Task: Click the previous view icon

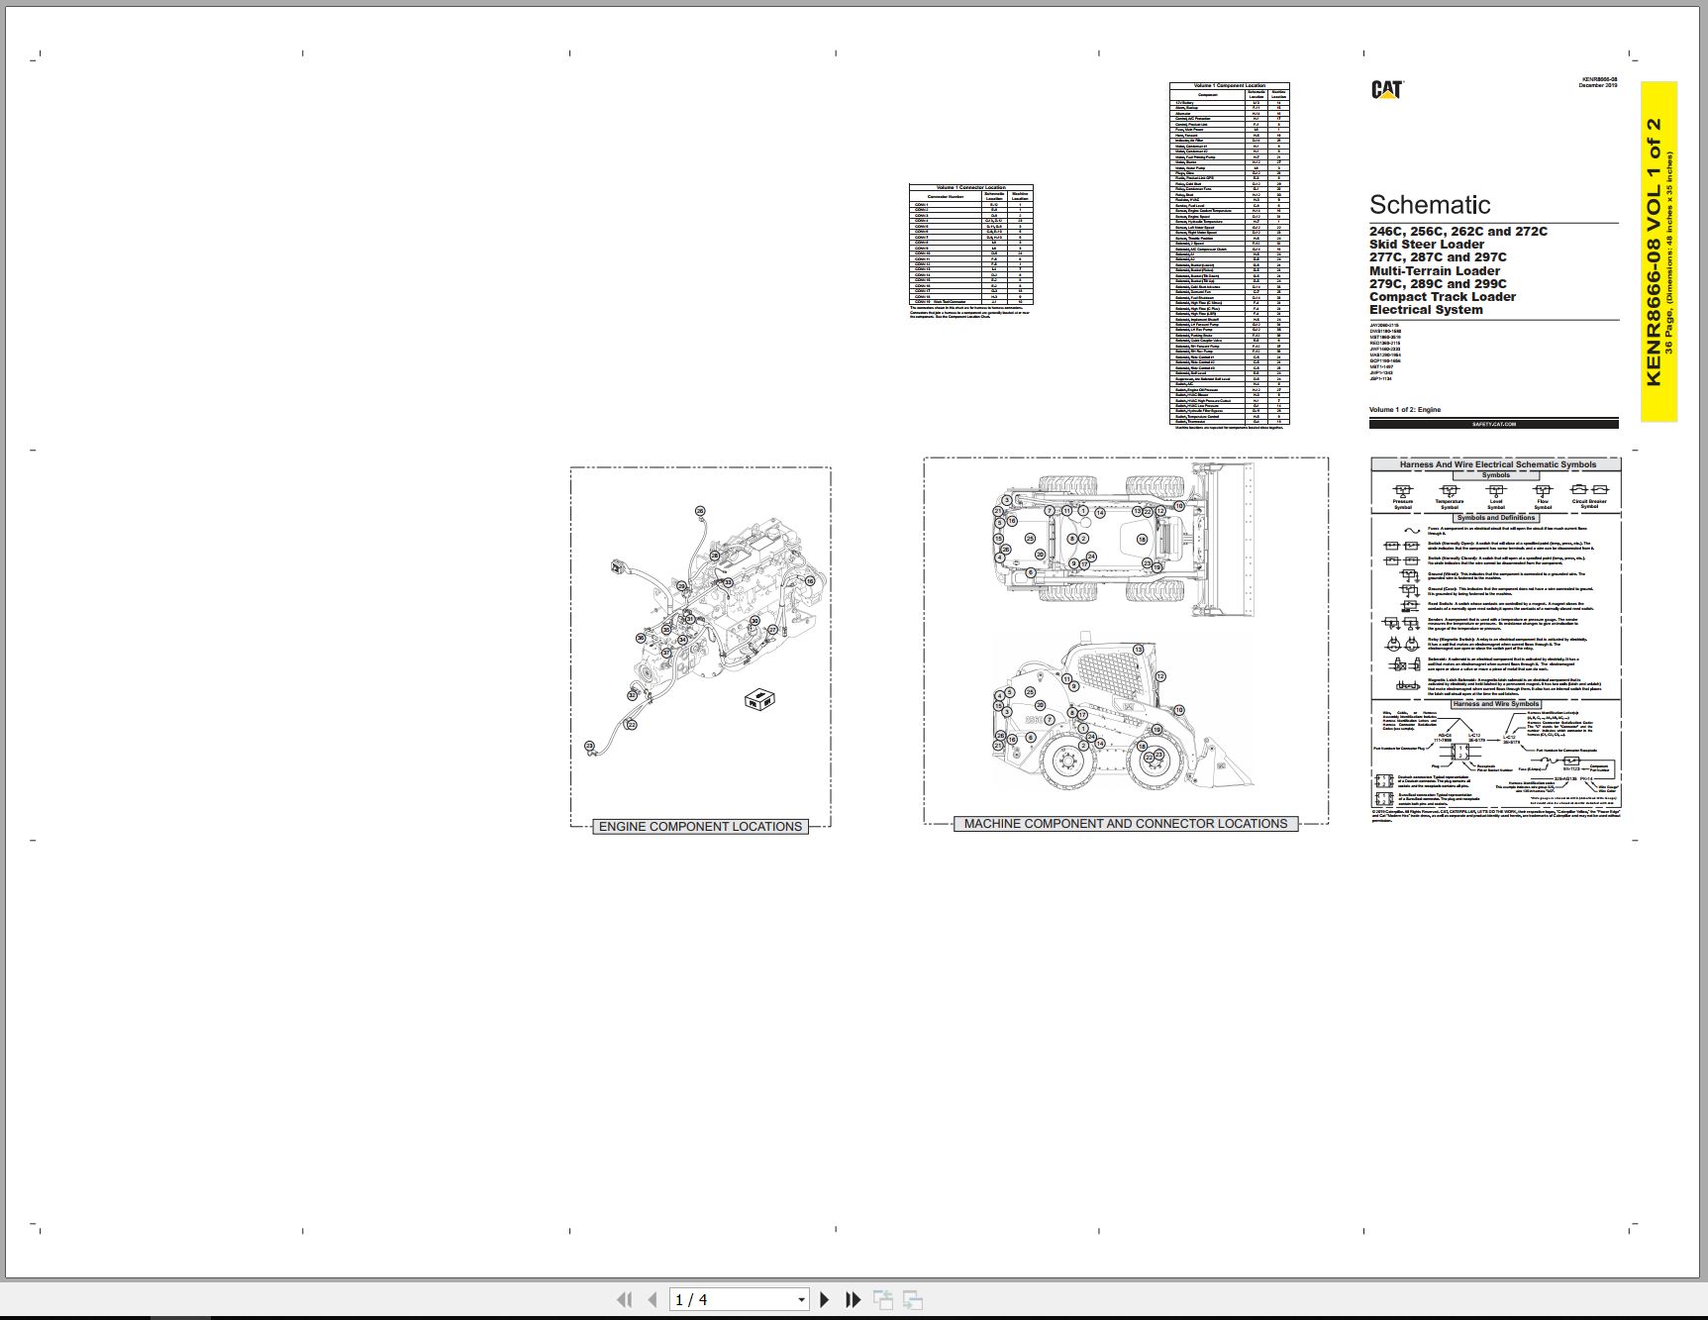Action: [x=882, y=1299]
